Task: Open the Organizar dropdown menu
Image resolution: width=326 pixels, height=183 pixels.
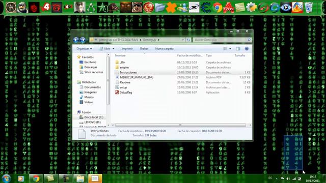Action: (x=84, y=49)
